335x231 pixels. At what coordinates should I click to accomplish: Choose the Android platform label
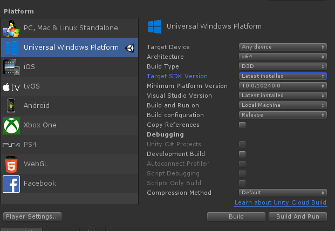[x=37, y=106]
